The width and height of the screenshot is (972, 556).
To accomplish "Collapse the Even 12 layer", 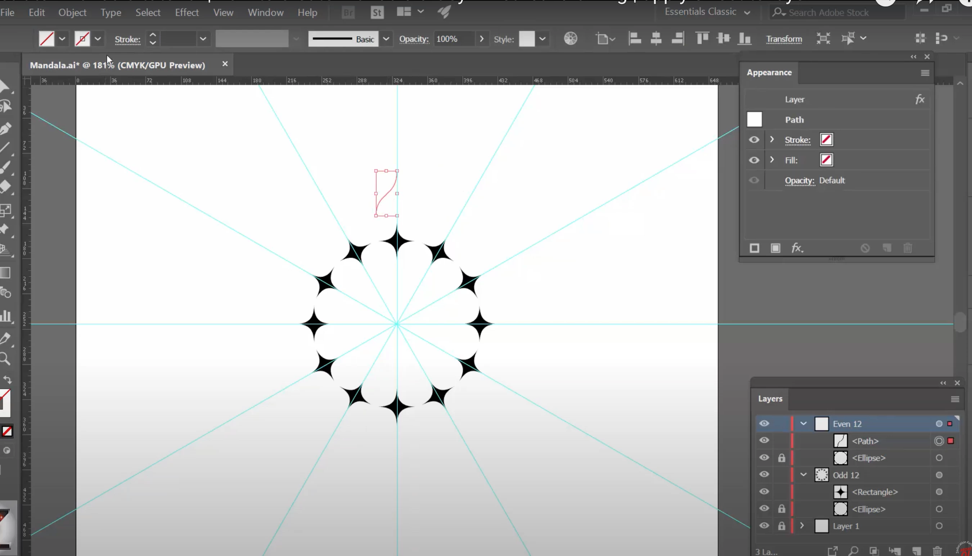I will click(803, 423).
